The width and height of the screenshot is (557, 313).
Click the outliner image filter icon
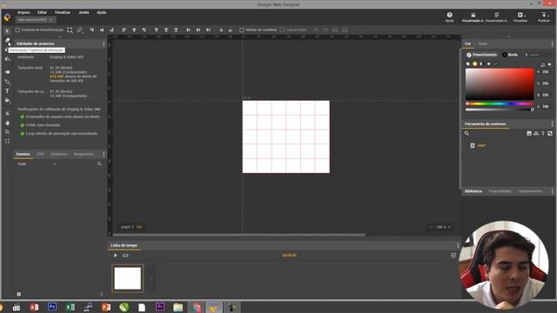[x=529, y=133]
